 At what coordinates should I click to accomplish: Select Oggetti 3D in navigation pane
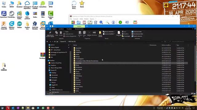point(54,85)
